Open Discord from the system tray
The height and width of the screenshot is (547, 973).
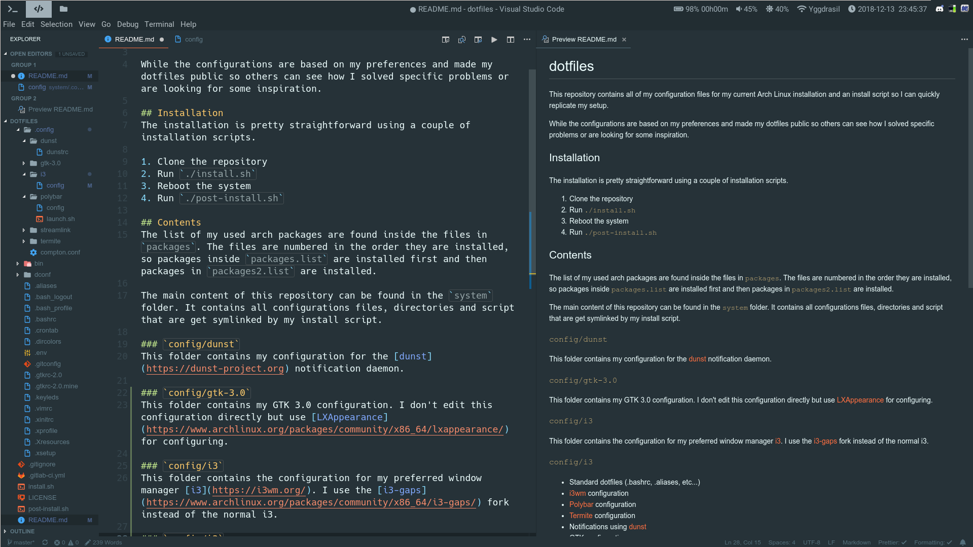940,9
